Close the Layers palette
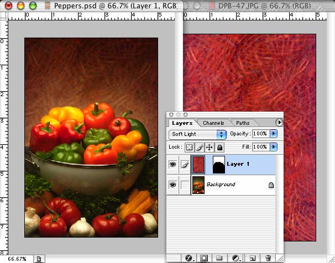Viewport: 335px width, 263px height. tap(171, 114)
